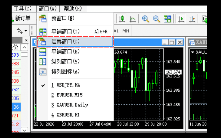Minimize the USDJPY chart window

165,42
